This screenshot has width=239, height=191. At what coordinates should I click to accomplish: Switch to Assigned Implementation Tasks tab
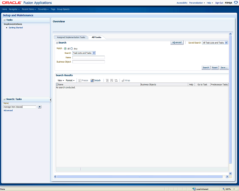pyautogui.click(x=71, y=37)
